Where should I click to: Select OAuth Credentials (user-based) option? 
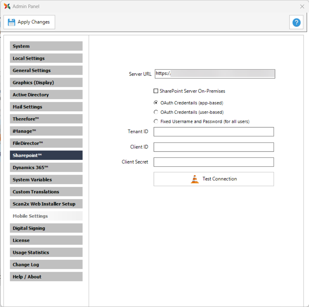click(156, 112)
